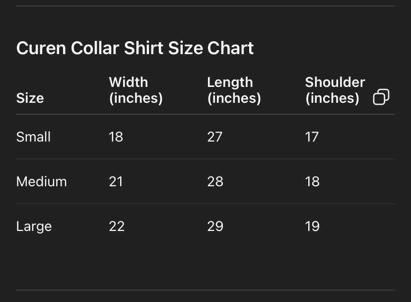
Task: Click the Large size row label
Action: pyautogui.click(x=34, y=226)
